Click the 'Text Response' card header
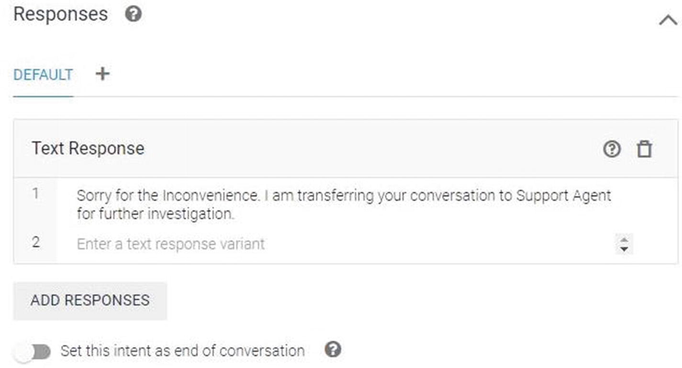 click(x=346, y=149)
